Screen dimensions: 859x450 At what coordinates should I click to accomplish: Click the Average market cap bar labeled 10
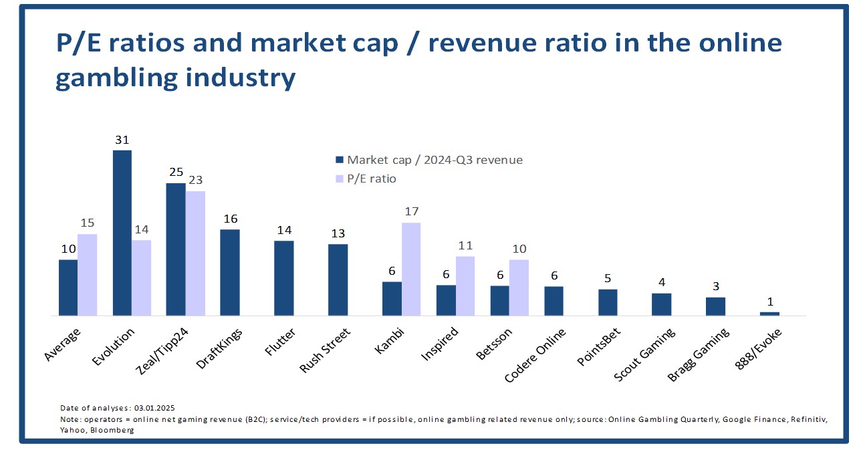[x=68, y=288]
